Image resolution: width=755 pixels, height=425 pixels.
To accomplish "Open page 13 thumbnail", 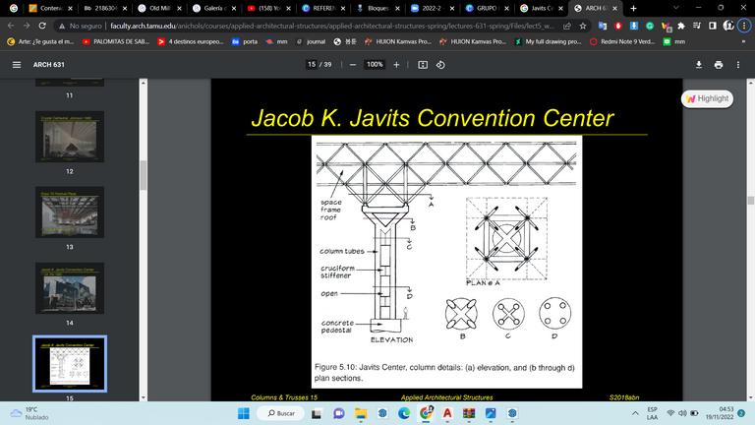I will pos(70,212).
